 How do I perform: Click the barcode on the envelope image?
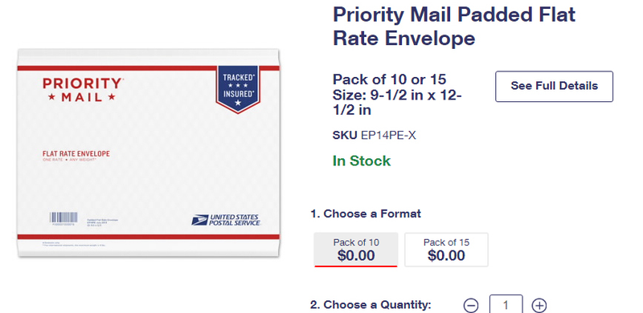coord(63,217)
